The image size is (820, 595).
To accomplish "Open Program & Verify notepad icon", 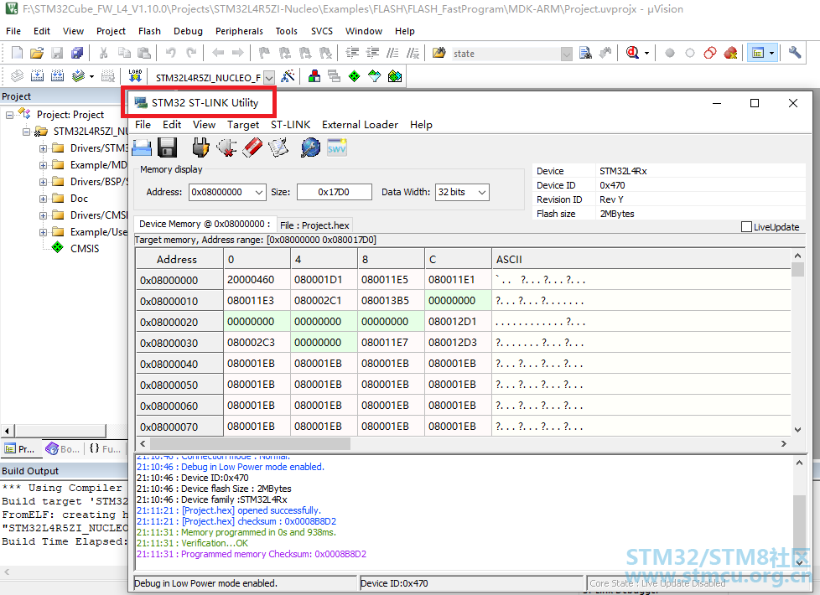I will [x=278, y=148].
